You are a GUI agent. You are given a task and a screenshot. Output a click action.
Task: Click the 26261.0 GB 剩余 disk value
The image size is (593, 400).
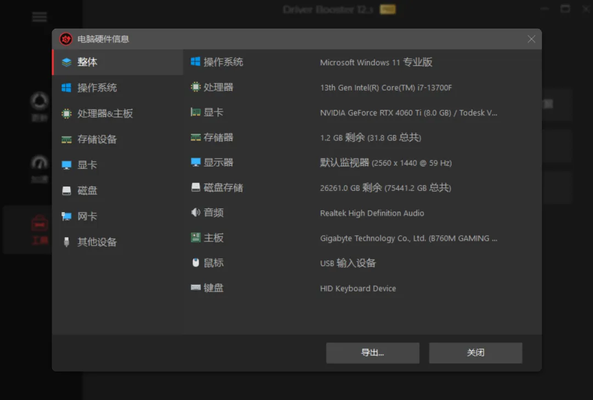coord(386,188)
